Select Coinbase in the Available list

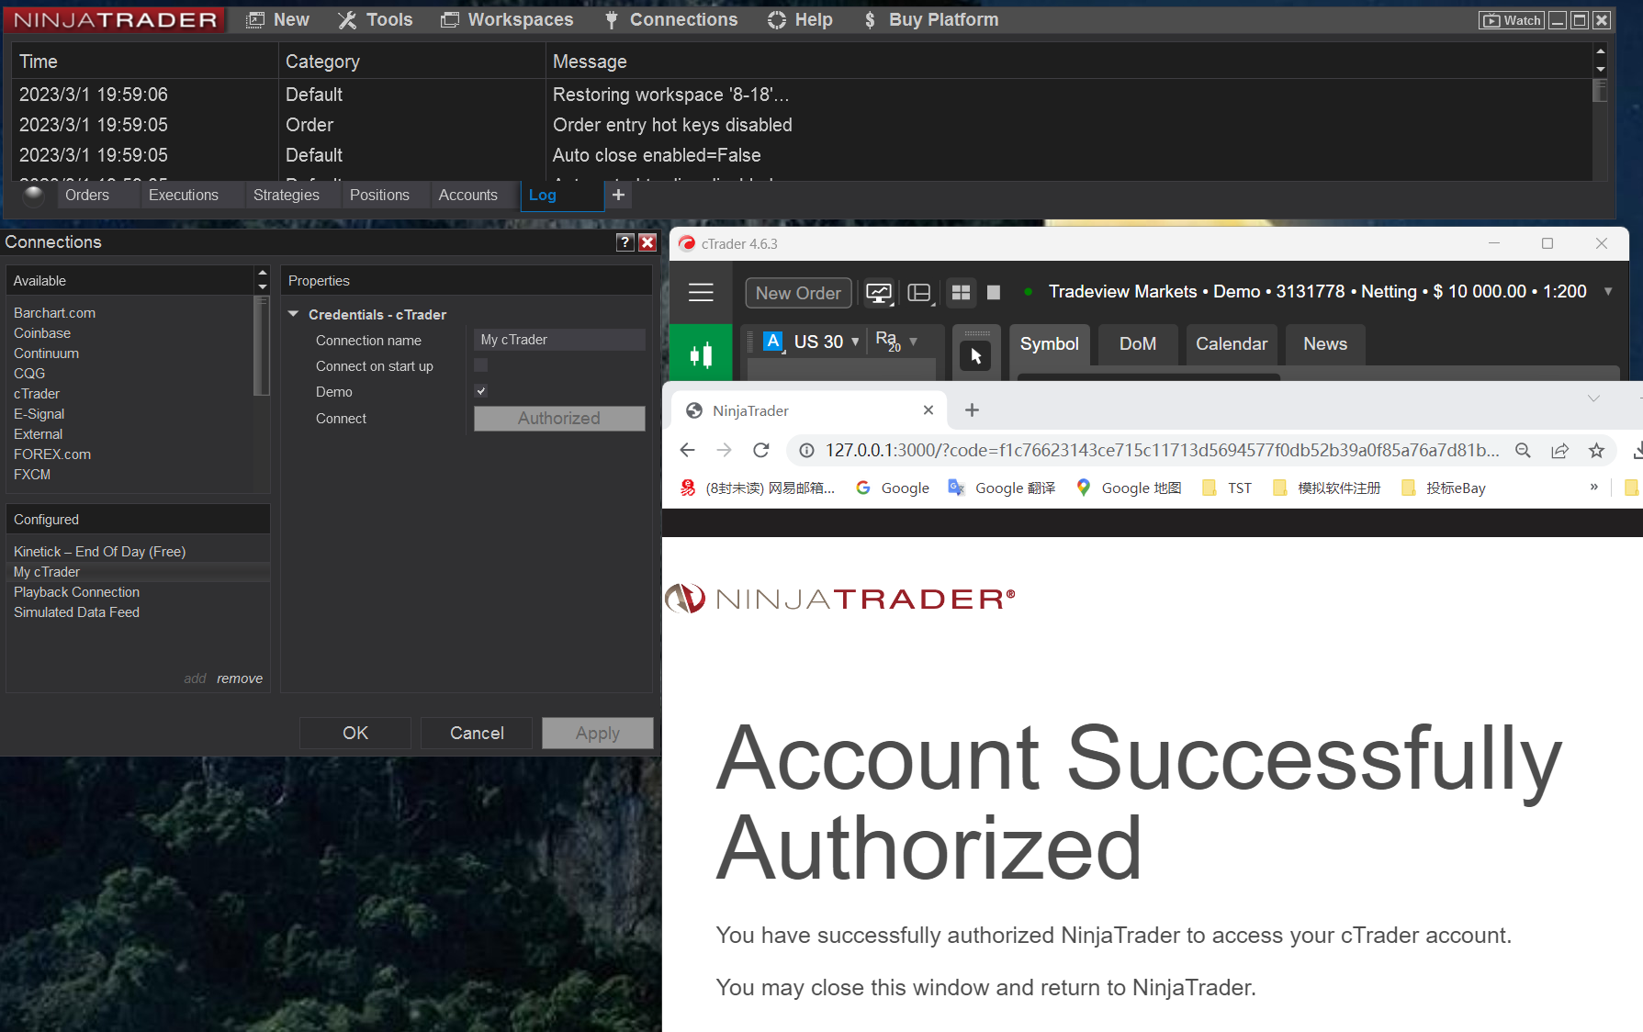(42, 333)
